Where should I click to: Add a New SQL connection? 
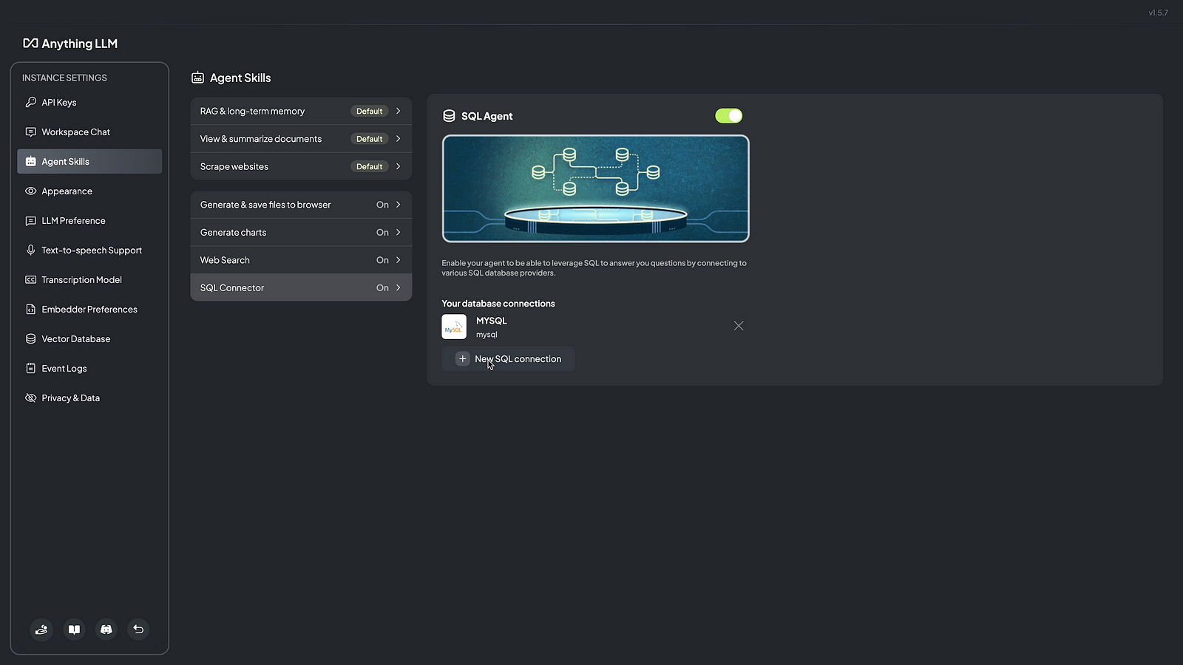pos(509,359)
